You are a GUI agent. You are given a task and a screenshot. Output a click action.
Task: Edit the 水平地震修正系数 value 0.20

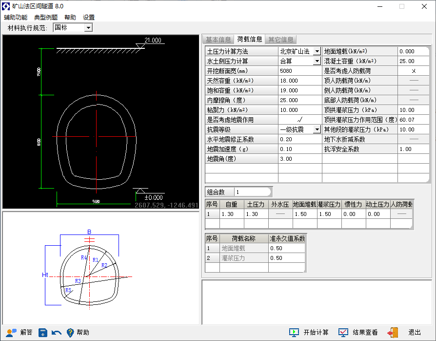300,139
